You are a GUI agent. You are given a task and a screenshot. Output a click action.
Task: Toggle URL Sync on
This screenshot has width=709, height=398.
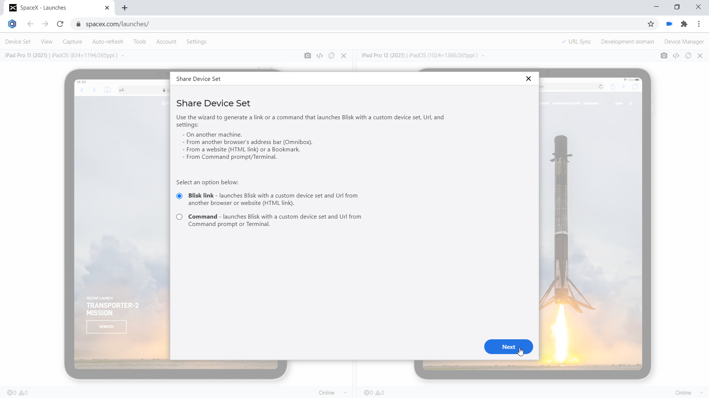pyautogui.click(x=576, y=41)
